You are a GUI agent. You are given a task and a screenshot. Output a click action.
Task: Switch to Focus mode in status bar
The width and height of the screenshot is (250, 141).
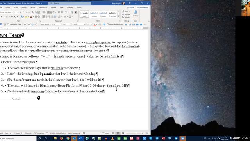pyautogui.click(x=105, y=133)
